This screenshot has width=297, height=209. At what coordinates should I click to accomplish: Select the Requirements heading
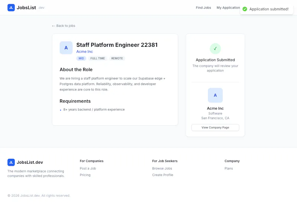click(x=75, y=101)
